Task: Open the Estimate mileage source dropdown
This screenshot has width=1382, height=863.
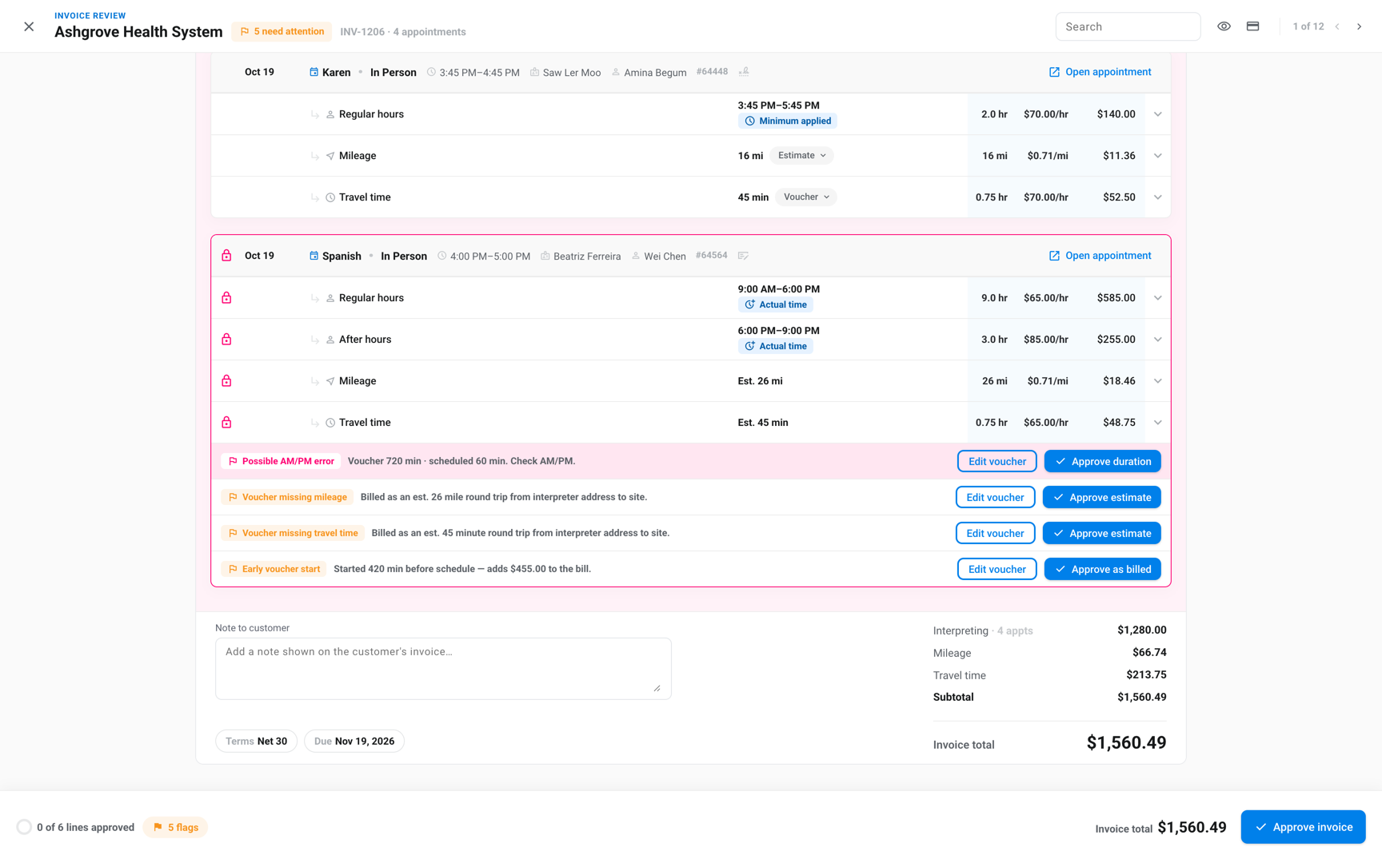Action: [x=801, y=156]
